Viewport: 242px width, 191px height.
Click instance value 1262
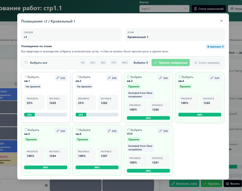click(x=104, y=103)
